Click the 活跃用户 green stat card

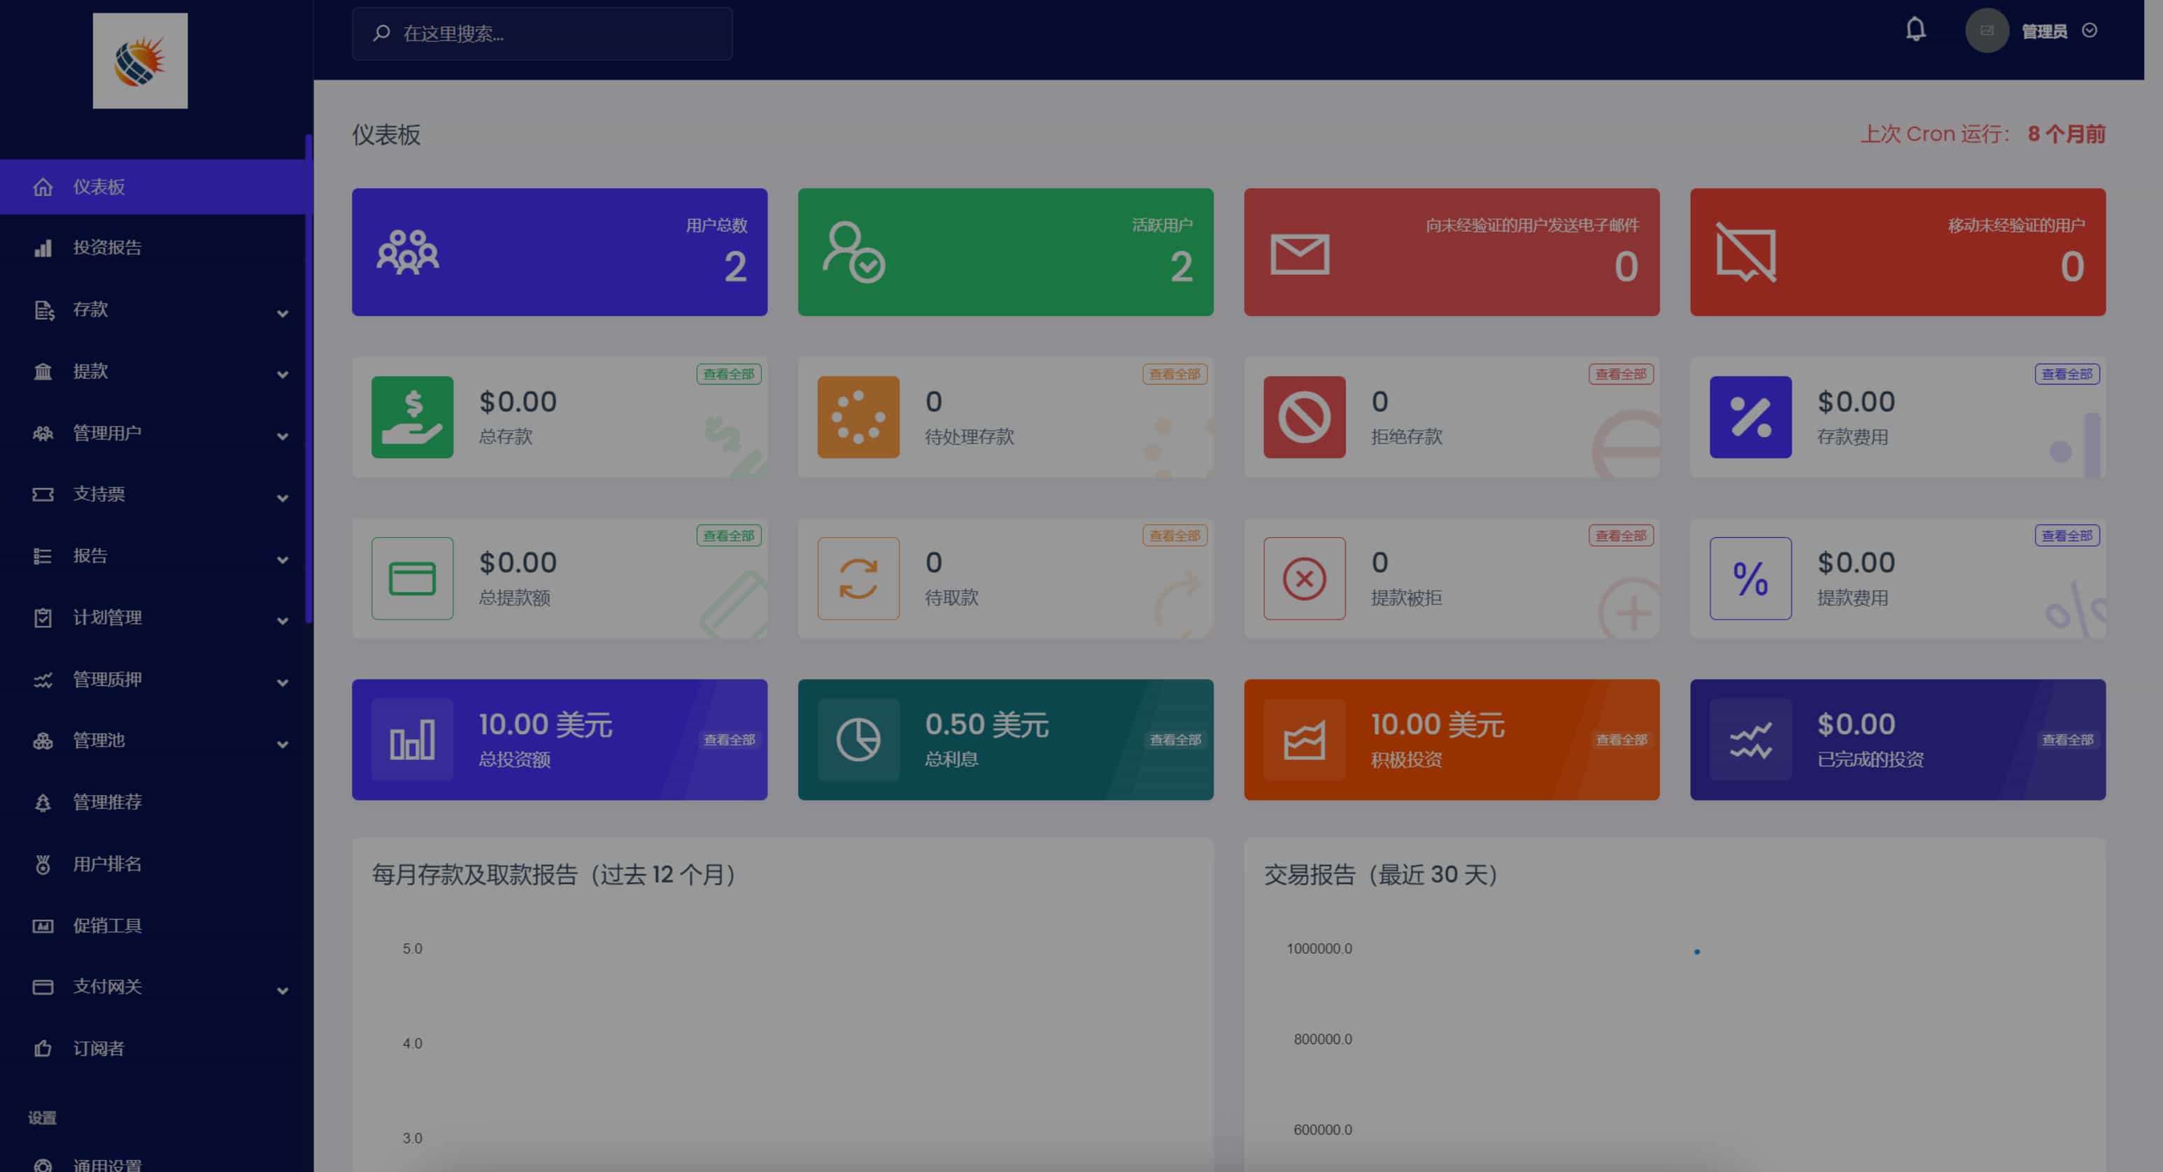(x=1005, y=252)
